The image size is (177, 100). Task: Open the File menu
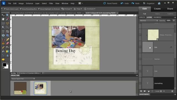9,3
